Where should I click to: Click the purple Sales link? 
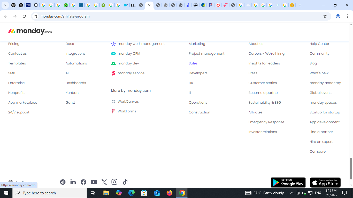(x=193, y=63)
